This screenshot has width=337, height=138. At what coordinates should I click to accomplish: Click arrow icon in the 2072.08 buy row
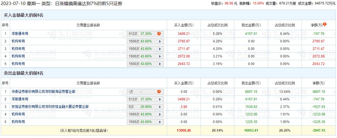click(160, 56)
